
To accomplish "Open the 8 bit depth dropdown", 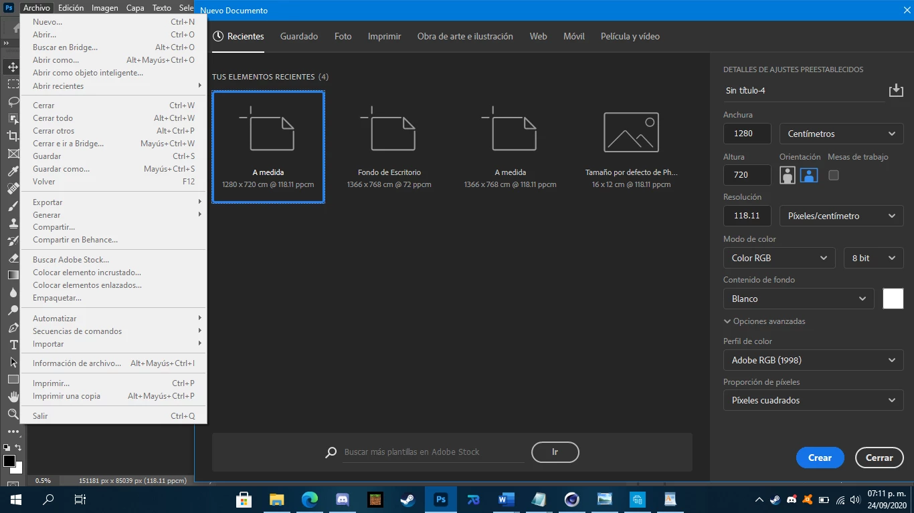I will coord(874,258).
